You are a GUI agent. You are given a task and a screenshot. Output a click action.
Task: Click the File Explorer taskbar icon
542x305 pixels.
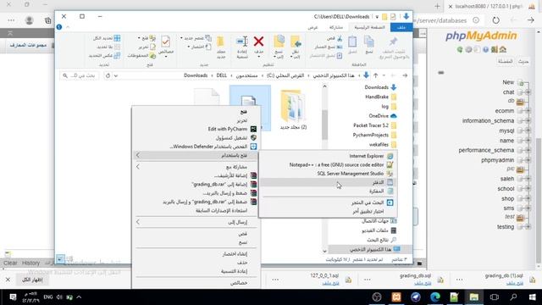click(474, 297)
